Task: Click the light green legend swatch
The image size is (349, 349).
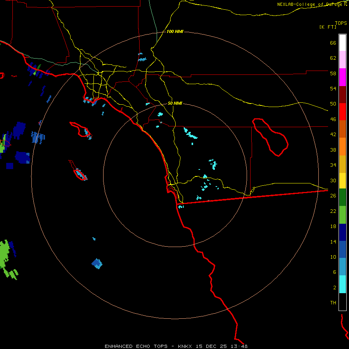Action: (x=342, y=215)
